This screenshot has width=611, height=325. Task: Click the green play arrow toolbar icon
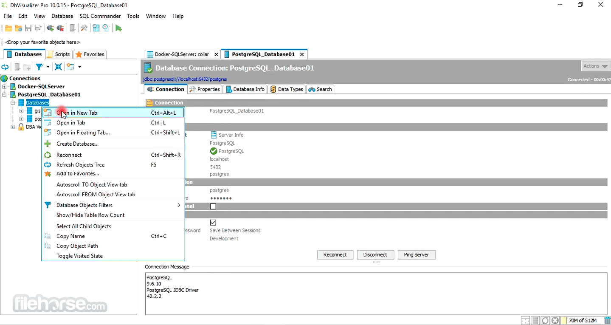point(118,28)
